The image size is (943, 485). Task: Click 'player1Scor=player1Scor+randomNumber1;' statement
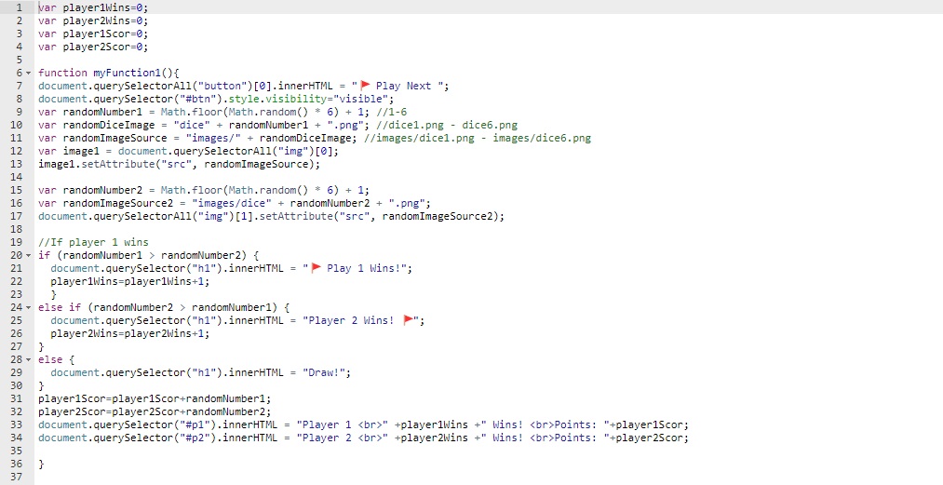(x=155, y=398)
